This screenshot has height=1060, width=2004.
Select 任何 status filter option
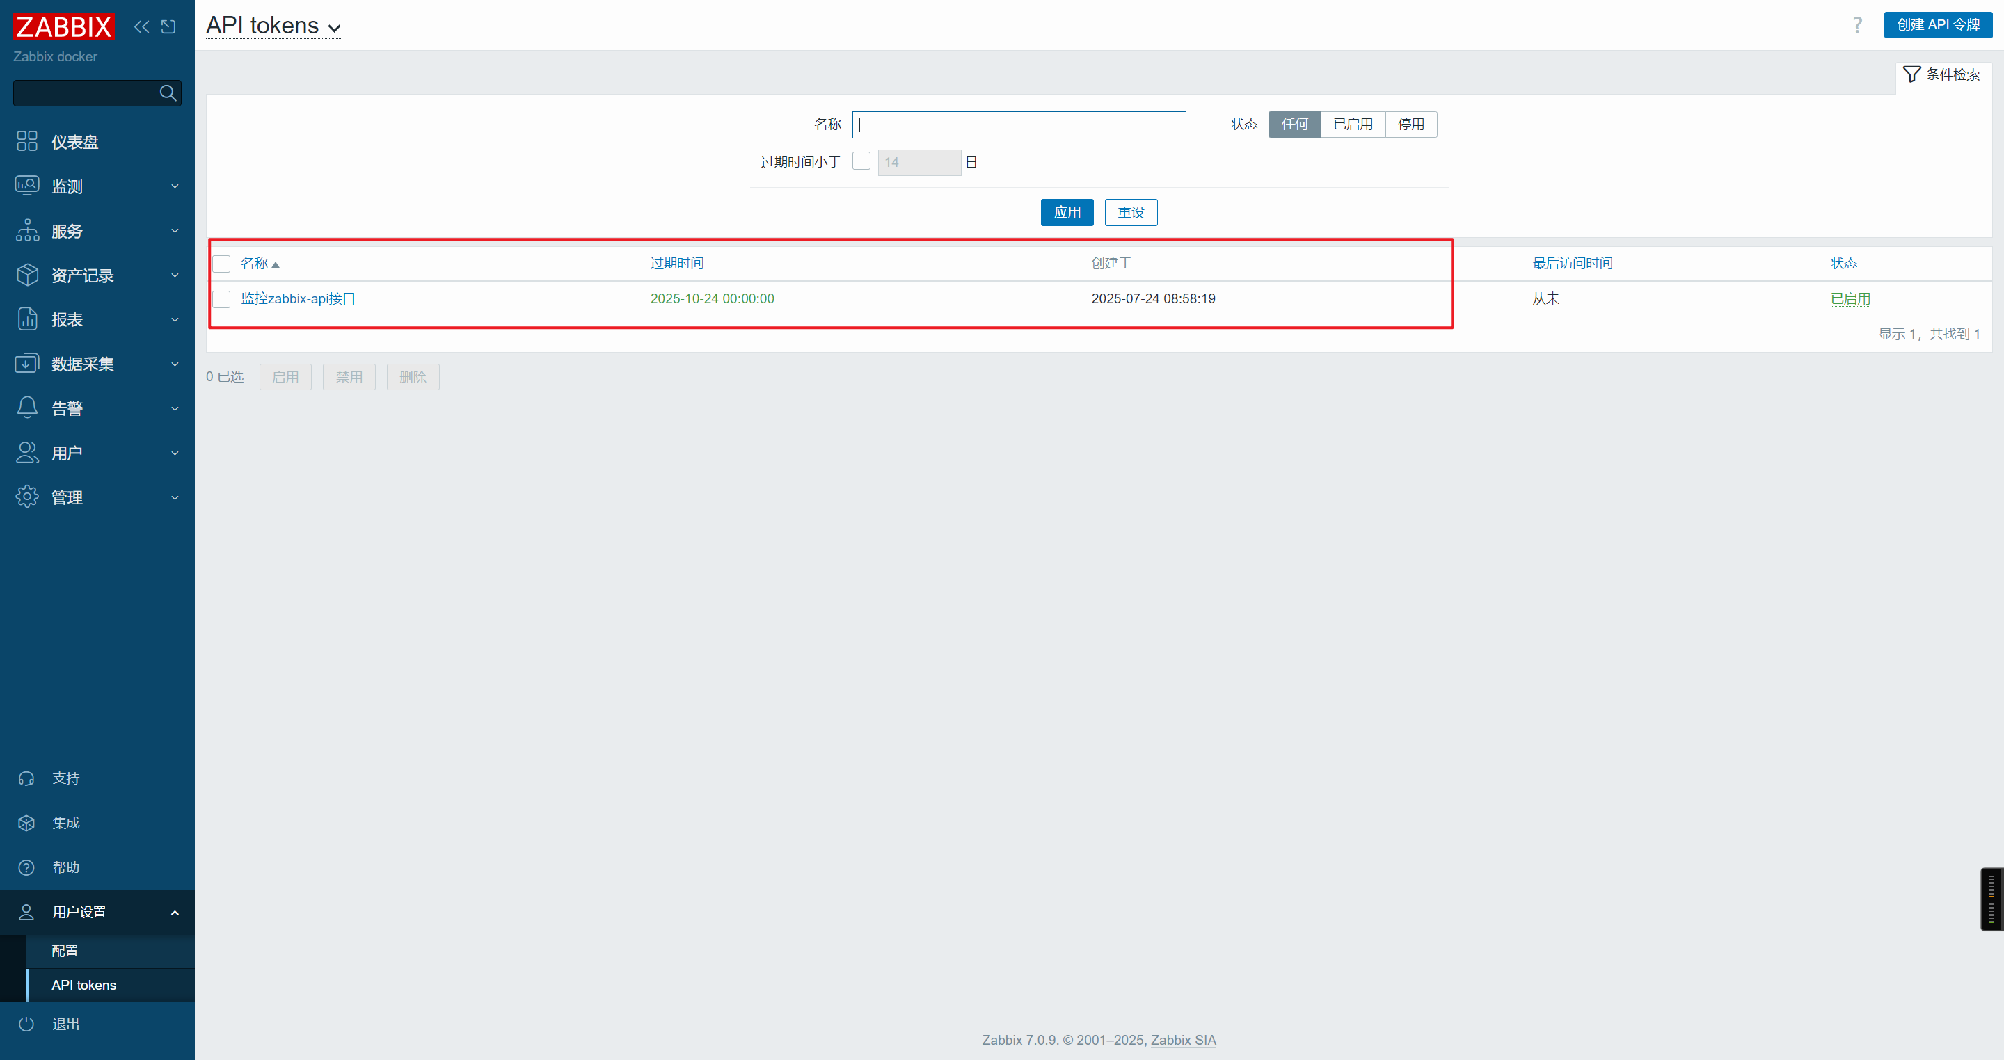[1294, 125]
